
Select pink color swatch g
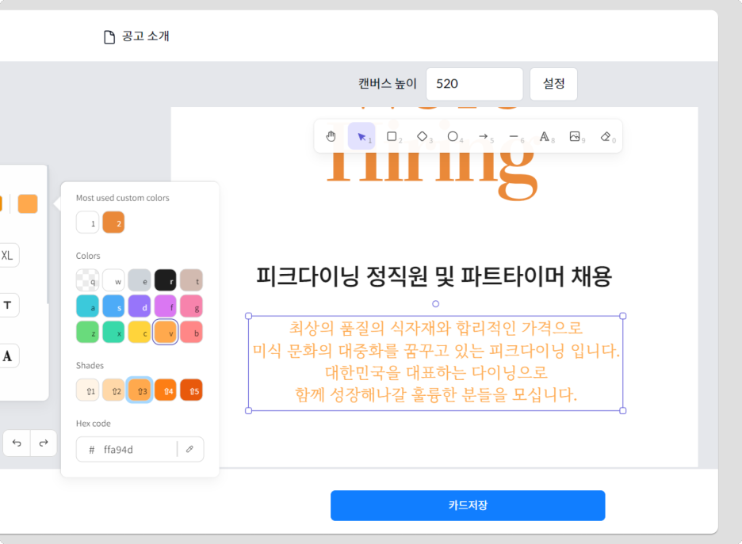(192, 306)
